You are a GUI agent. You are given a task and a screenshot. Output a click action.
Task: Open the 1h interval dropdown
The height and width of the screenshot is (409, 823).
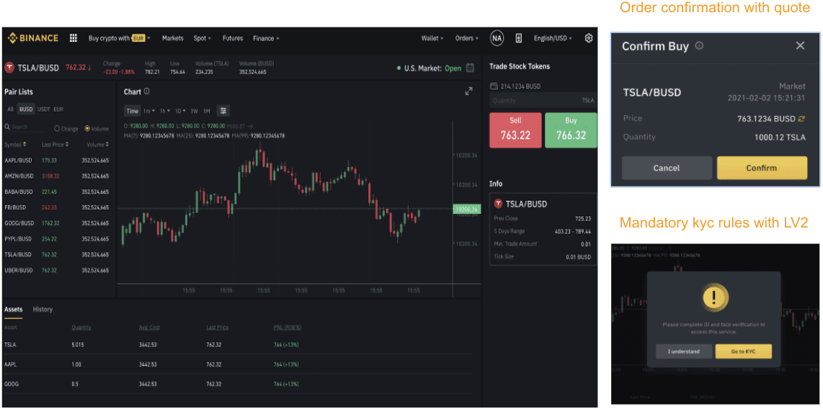point(165,111)
